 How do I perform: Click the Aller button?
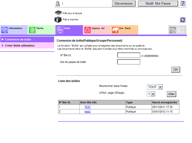coord(171,94)
